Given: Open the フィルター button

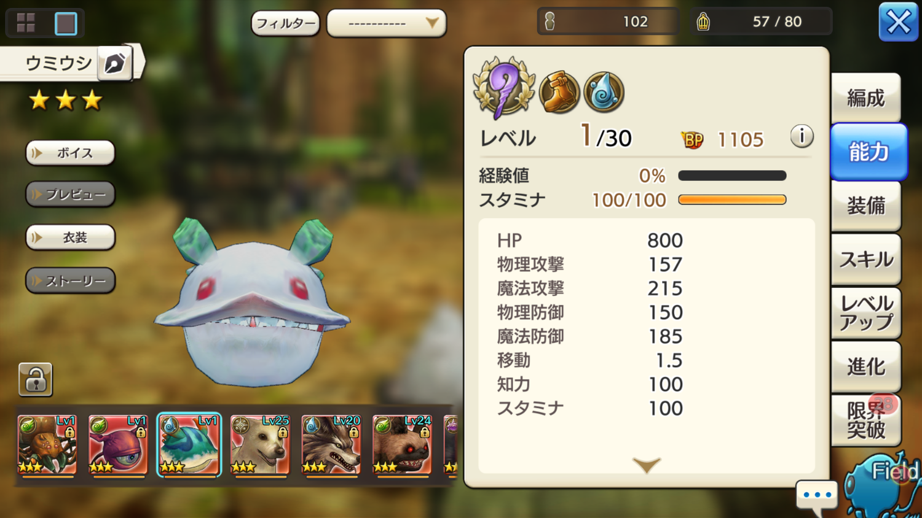Looking at the screenshot, I should click(285, 23).
